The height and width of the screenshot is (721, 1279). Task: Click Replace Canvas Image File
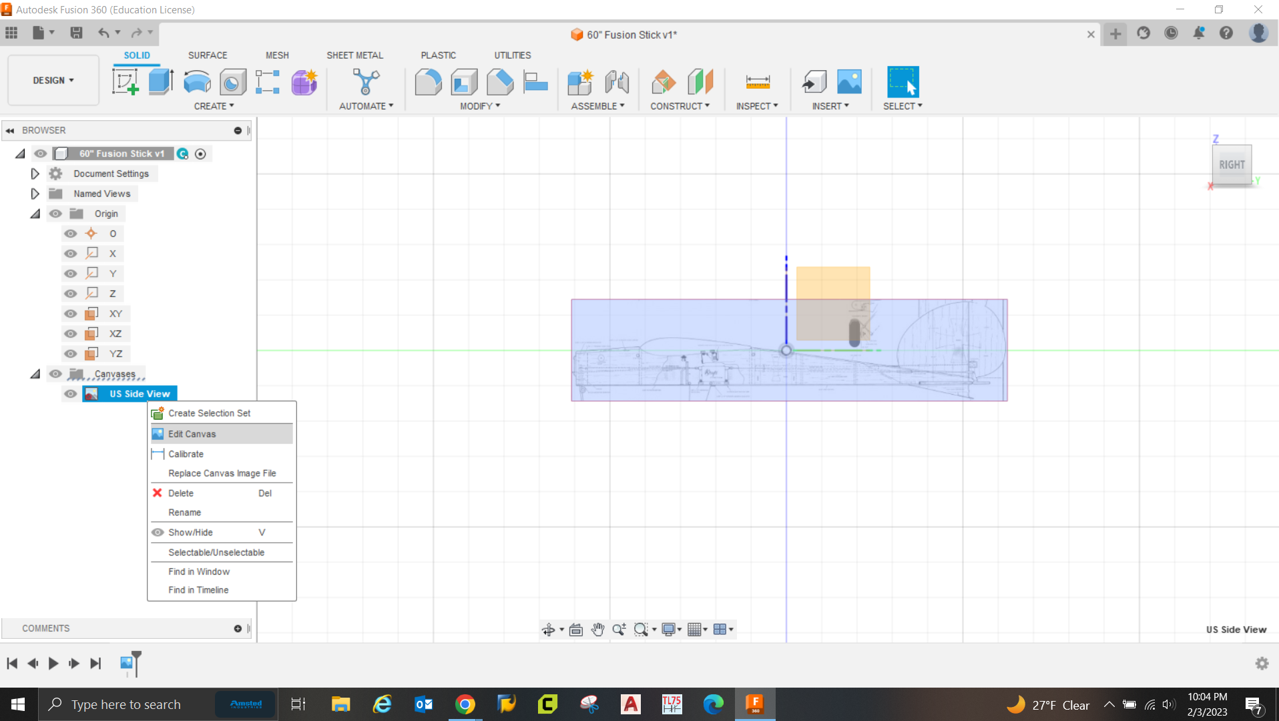click(222, 473)
